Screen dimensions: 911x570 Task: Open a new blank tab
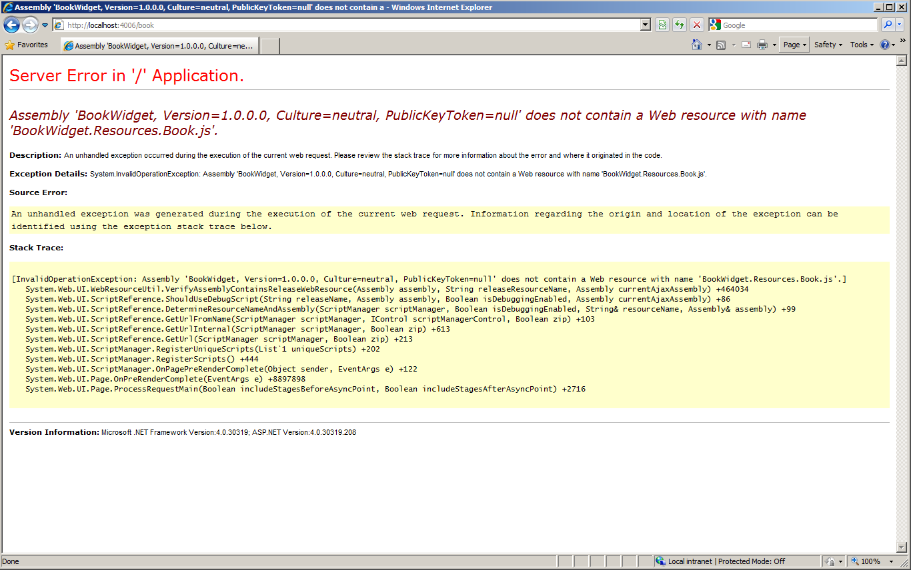coord(269,46)
